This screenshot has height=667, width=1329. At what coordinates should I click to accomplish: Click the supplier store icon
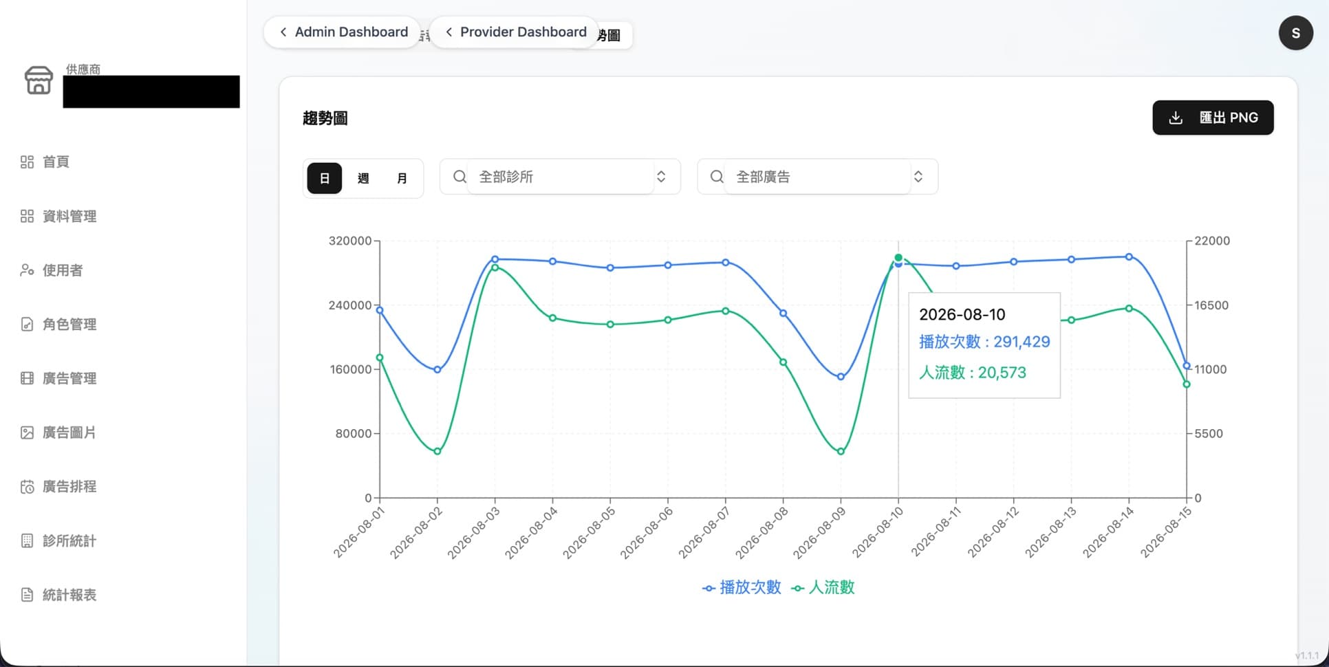(39, 80)
